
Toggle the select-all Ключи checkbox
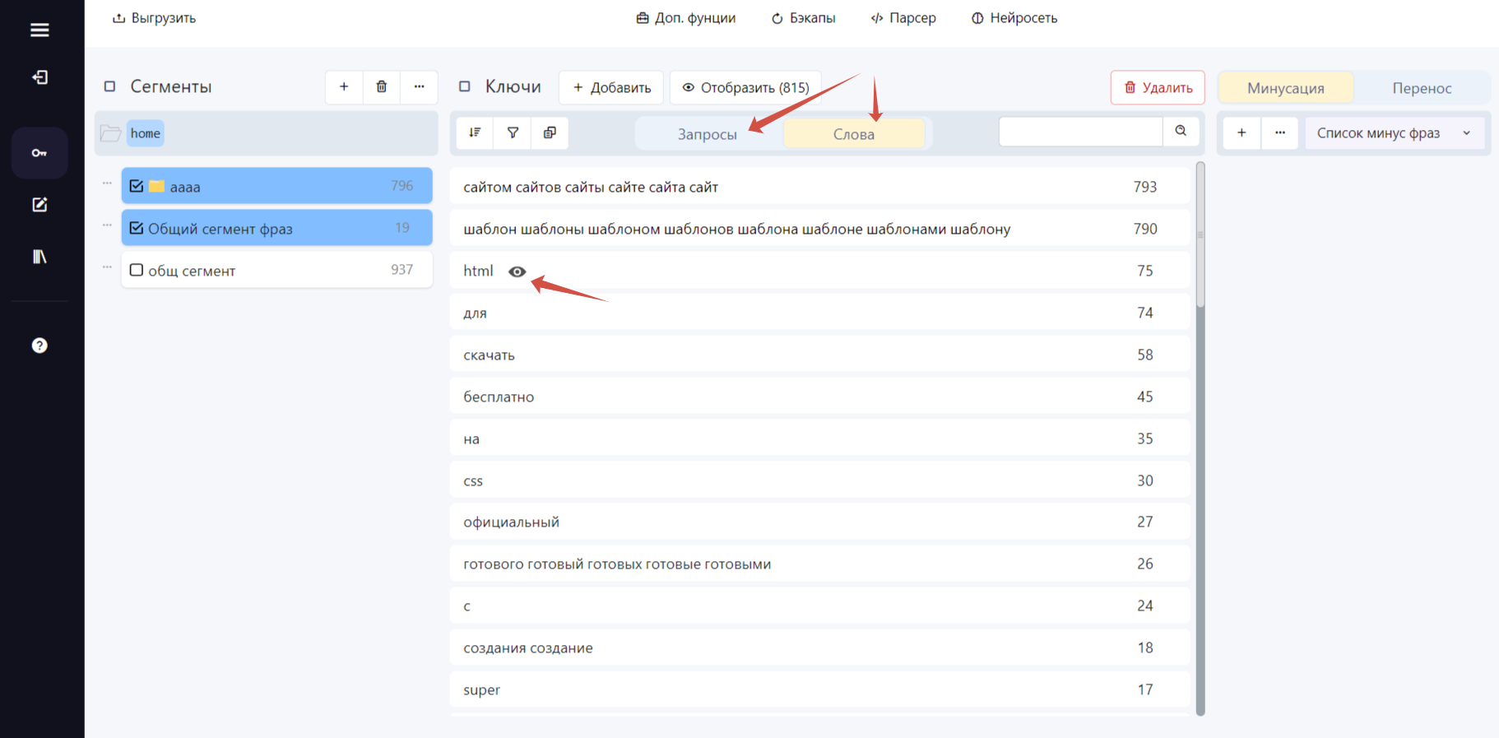pos(465,86)
